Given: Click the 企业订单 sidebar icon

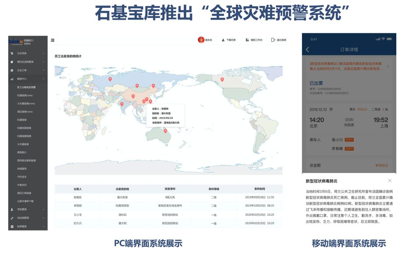Looking at the screenshot, I should point(12,70).
